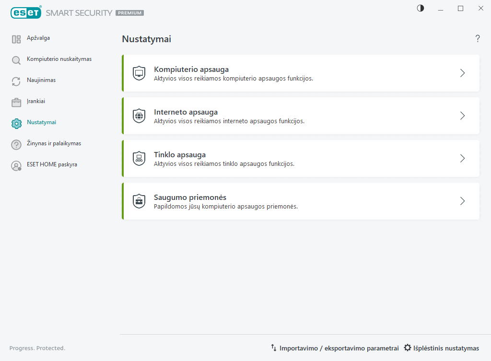Screen dimensions: 491x361
Task: Open Importavimo / eksportavimo parametrai
Action: [335, 348]
